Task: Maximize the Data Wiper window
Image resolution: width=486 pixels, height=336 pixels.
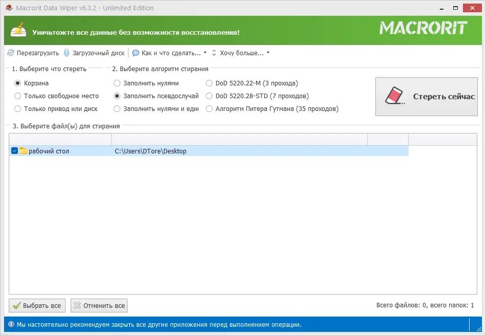Action: (x=455, y=8)
